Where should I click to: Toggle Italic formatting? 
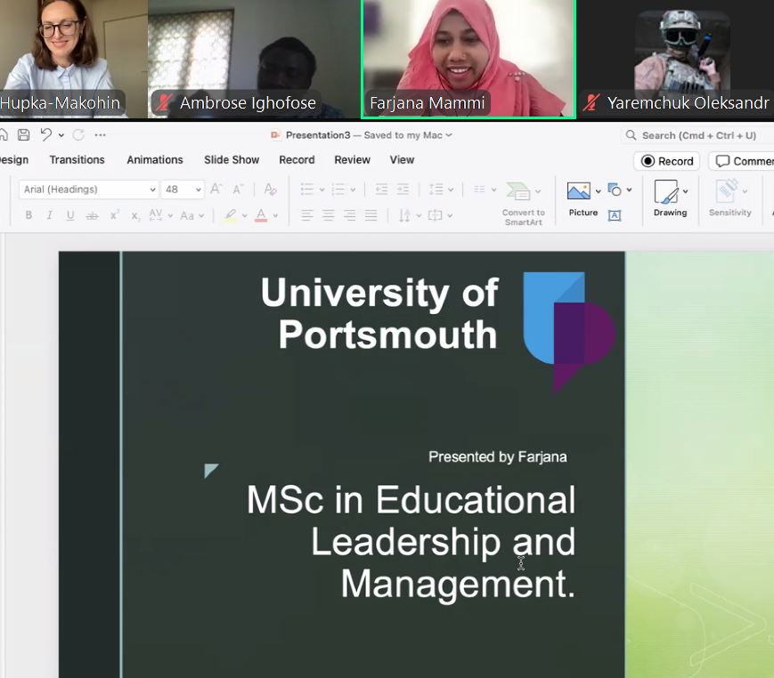coord(49,215)
